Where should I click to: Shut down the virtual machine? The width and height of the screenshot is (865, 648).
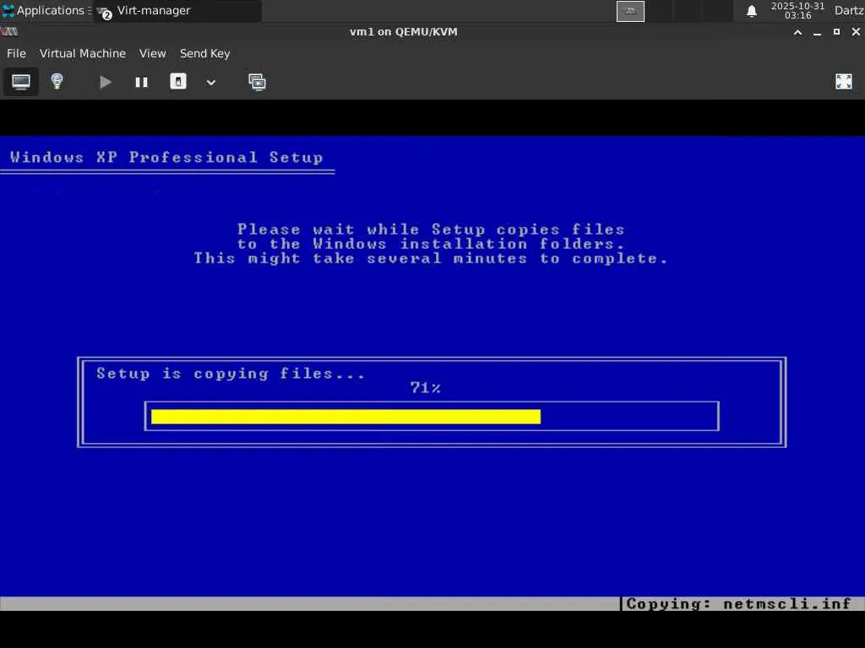pyautogui.click(x=178, y=82)
